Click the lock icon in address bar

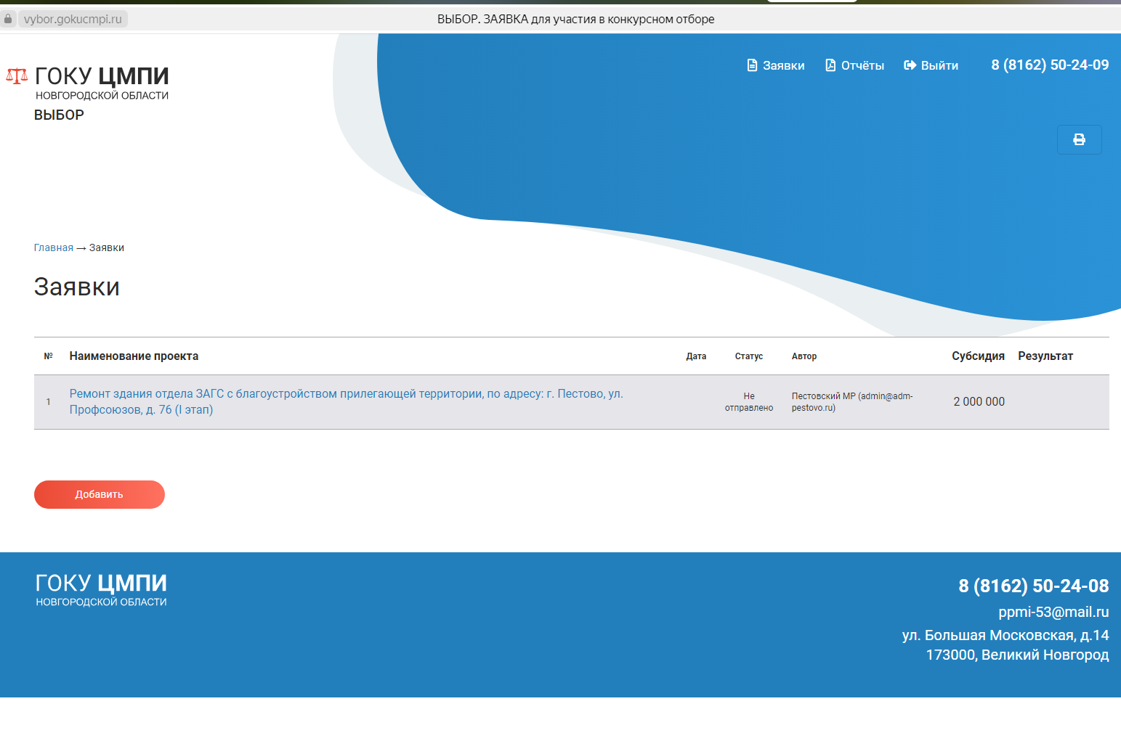[8, 19]
